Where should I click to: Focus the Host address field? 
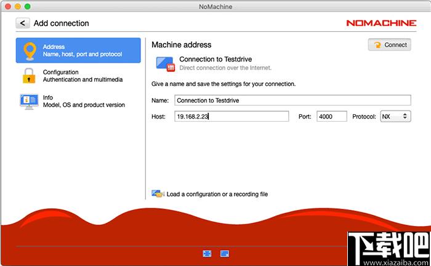click(232, 116)
